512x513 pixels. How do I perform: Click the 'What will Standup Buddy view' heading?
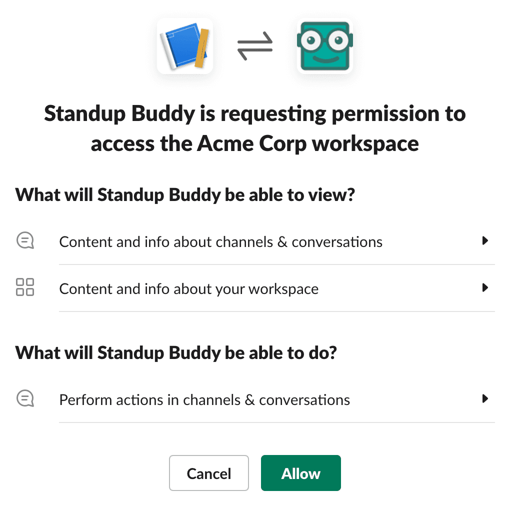coord(184,195)
